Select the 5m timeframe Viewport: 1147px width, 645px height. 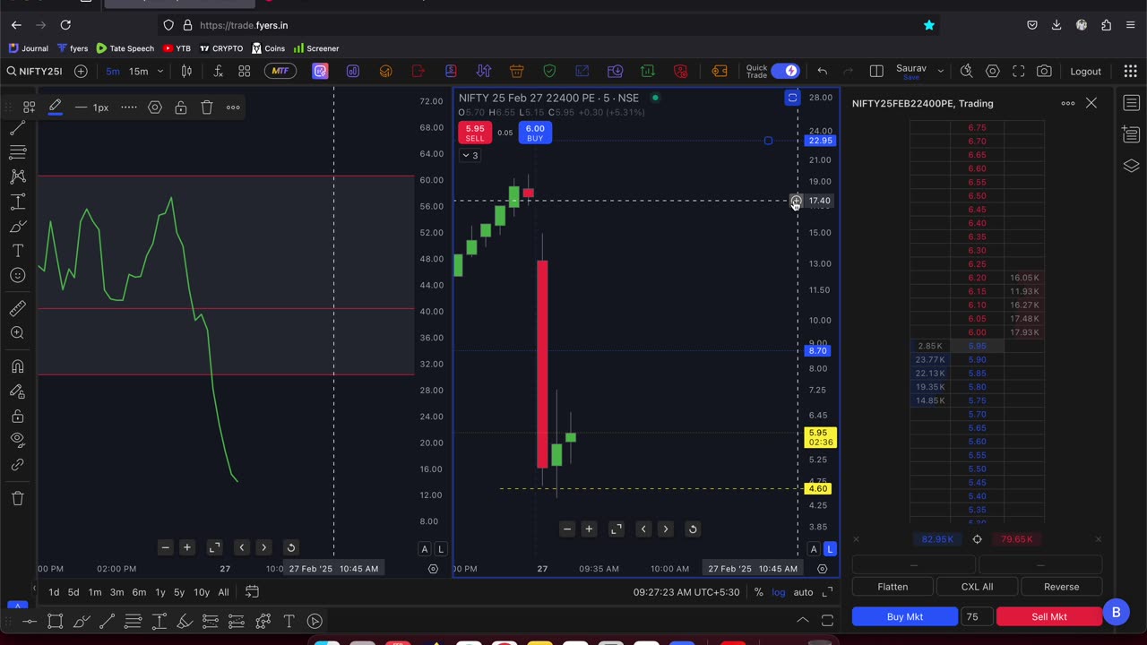[112, 72]
